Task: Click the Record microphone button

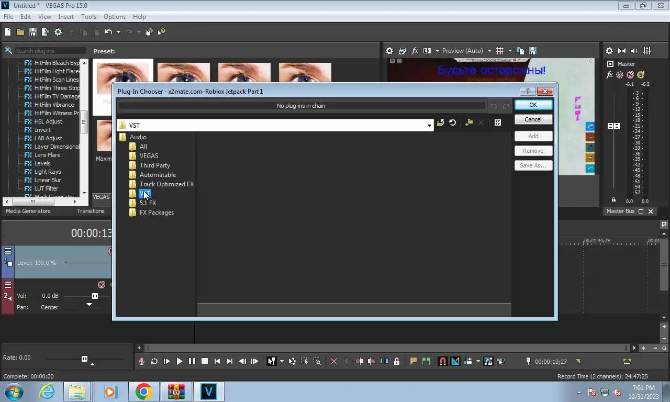Action: pyautogui.click(x=141, y=361)
